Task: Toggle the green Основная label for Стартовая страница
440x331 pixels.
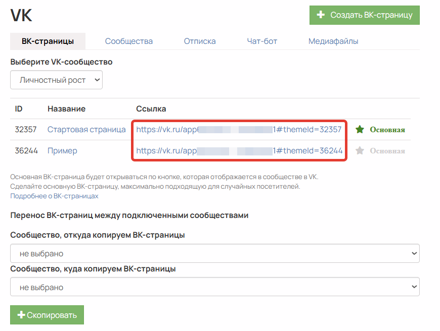Action: point(387,130)
